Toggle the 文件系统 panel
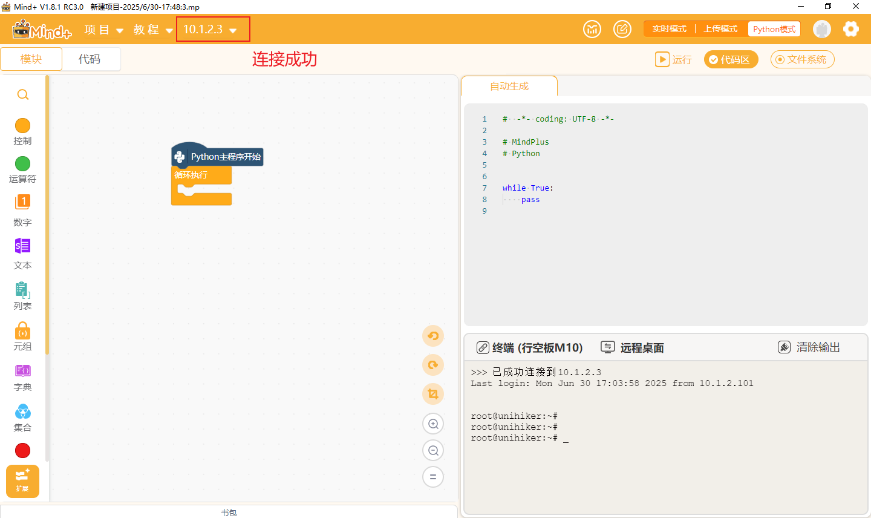This screenshot has width=871, height=518. (802, 59)
